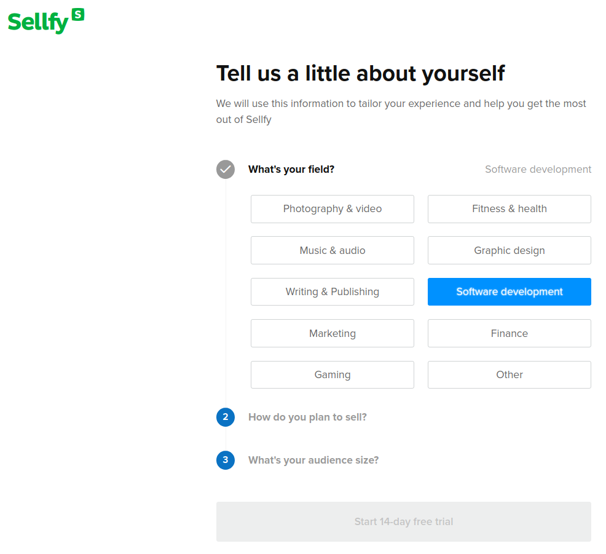606x554 pixels.
Task: Click the completed step checkmark icon
Action: (226, 169)
